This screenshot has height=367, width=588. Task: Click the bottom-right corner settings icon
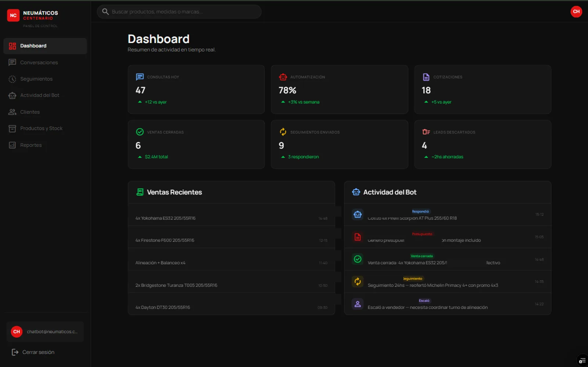[582, 361]
